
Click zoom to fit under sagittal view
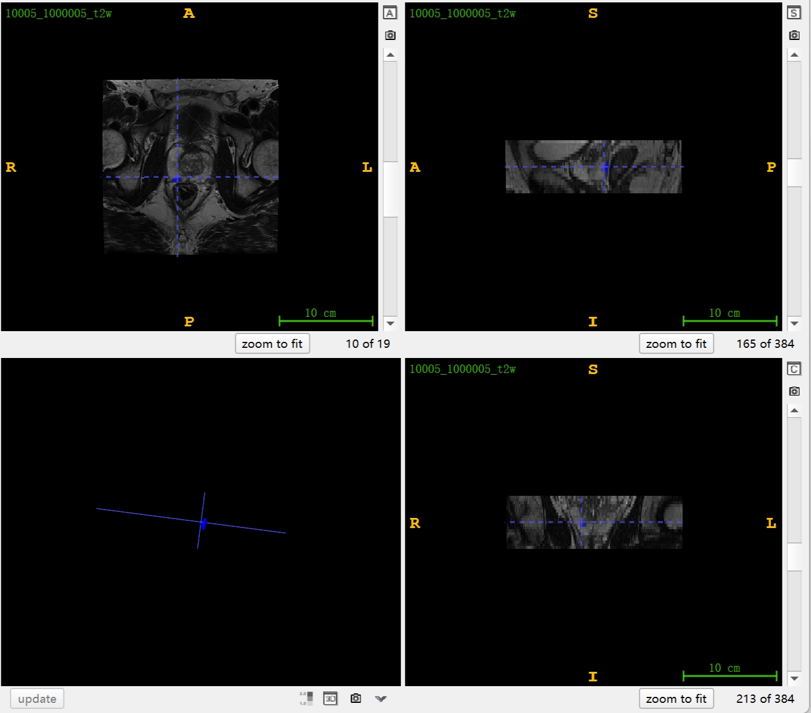coord(676,344)
